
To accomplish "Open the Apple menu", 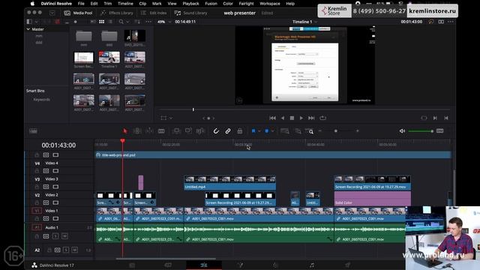I will pyautogui.click(x=32, y=4).
